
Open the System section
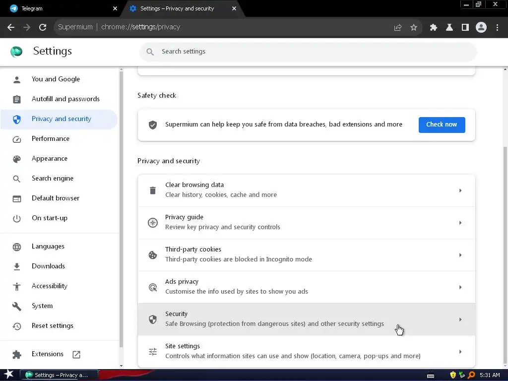pyautogui.click(x=59, y=306)
